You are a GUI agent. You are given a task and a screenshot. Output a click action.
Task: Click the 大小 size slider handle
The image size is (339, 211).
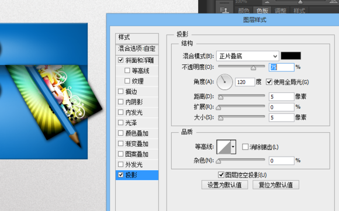[x=220, y=118]
